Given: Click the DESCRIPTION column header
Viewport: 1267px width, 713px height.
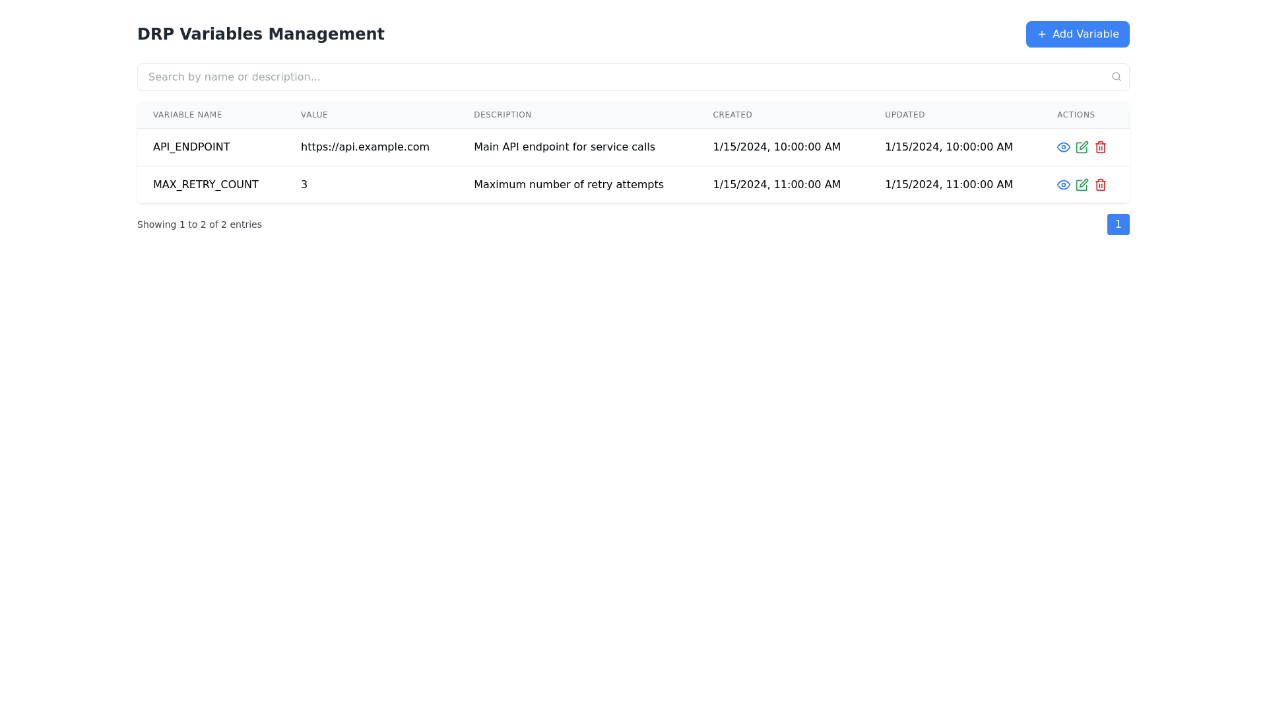Looking at the screenshot, I should 502,115.
